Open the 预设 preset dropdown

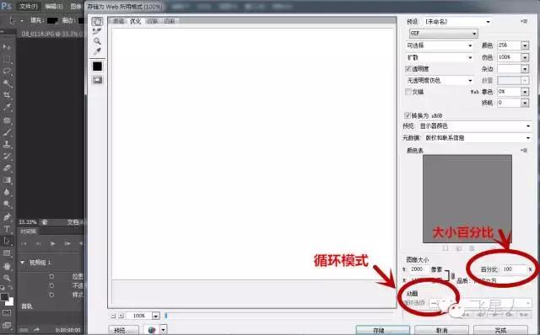[x=457, y=22]
